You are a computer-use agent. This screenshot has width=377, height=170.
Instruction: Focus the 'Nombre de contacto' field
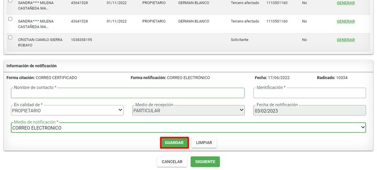(128, 93)
